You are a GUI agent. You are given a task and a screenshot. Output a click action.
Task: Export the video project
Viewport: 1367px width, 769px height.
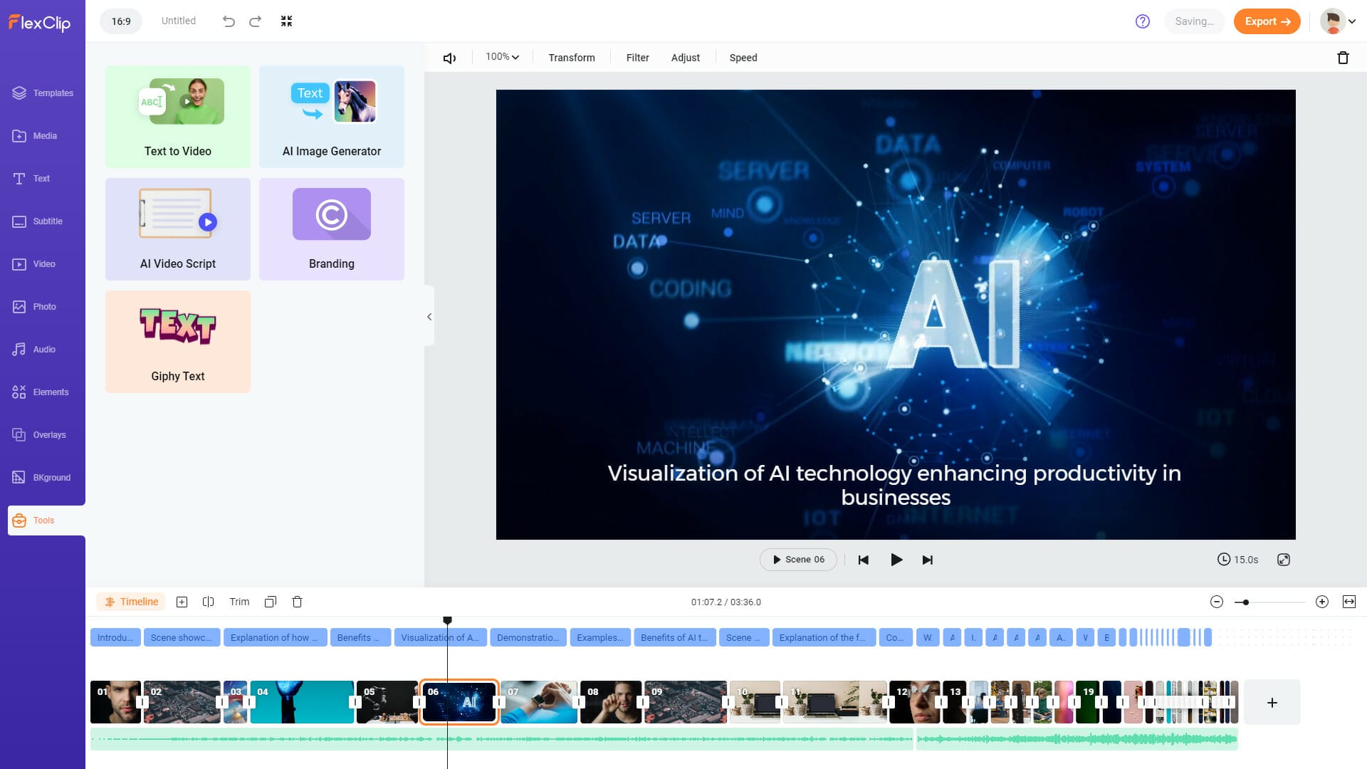coord(1267,21)
